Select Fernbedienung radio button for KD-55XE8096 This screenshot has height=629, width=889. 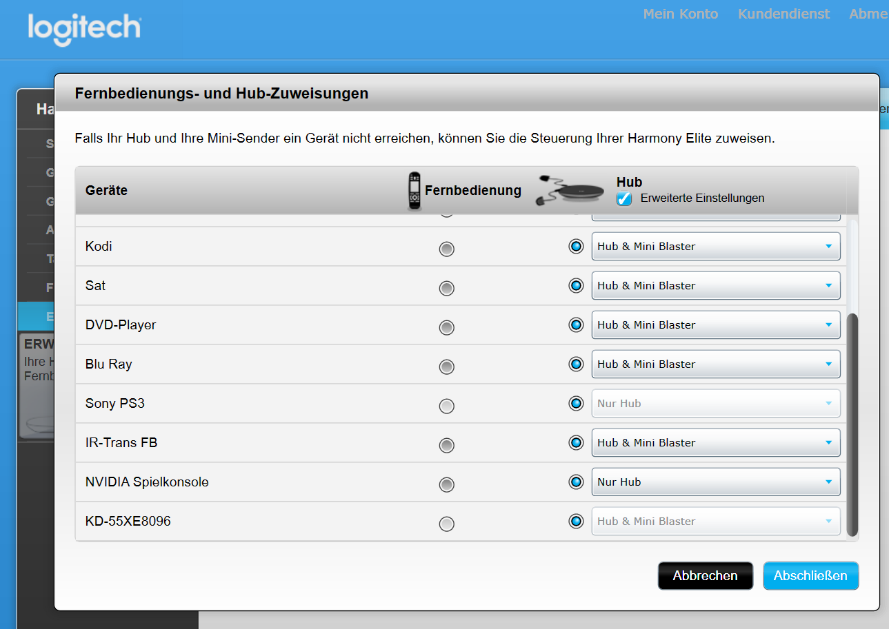tap(447, 524)
